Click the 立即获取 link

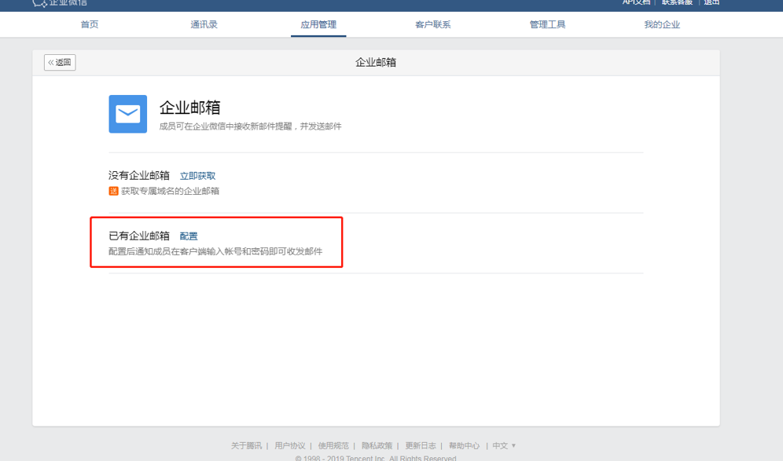tap(197, 176)
